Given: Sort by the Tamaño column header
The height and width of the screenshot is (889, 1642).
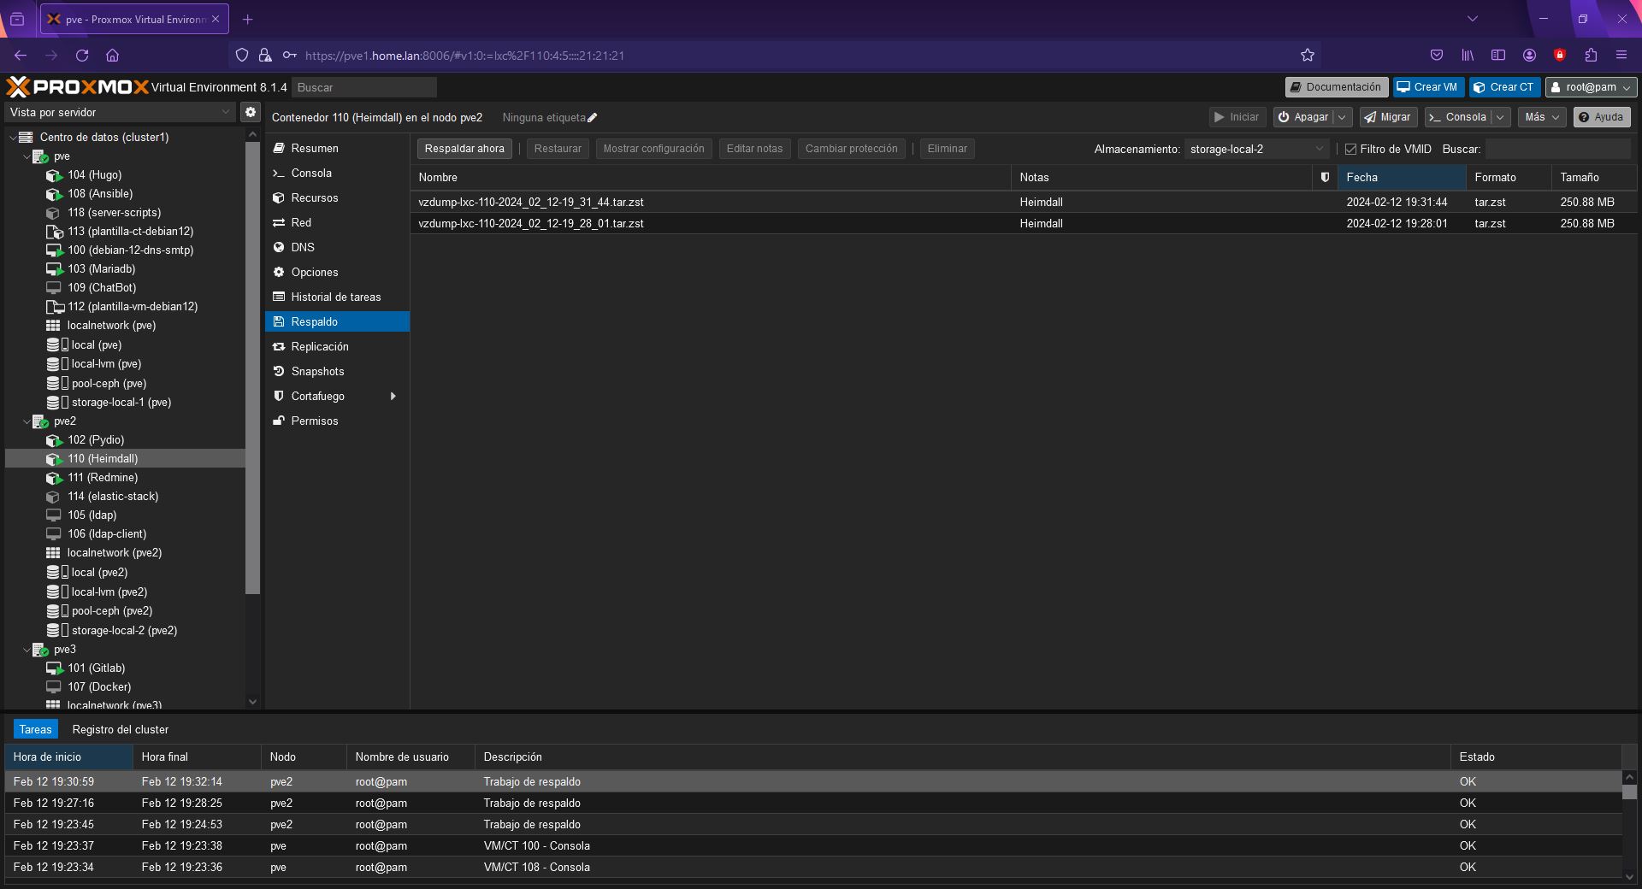Looking at the screenshot, I should coord(1593,177).
